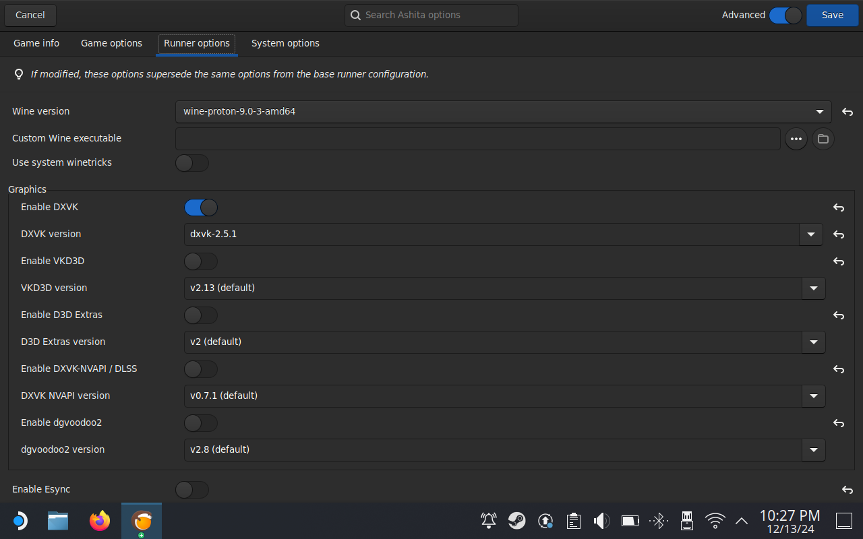Turn on Use system winetricks

tap(192, 163)
